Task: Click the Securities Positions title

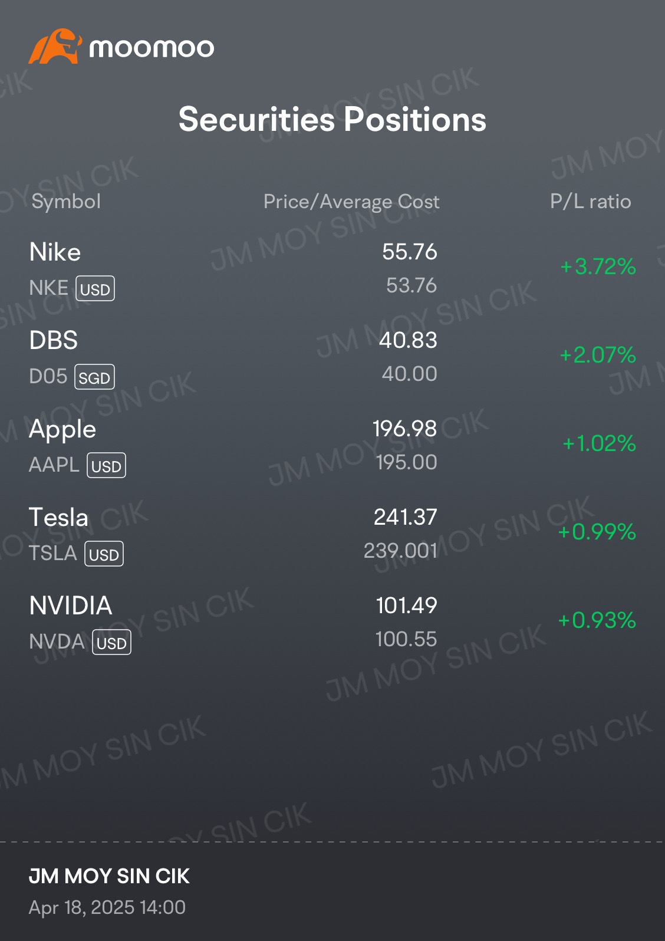Action: 332,120
